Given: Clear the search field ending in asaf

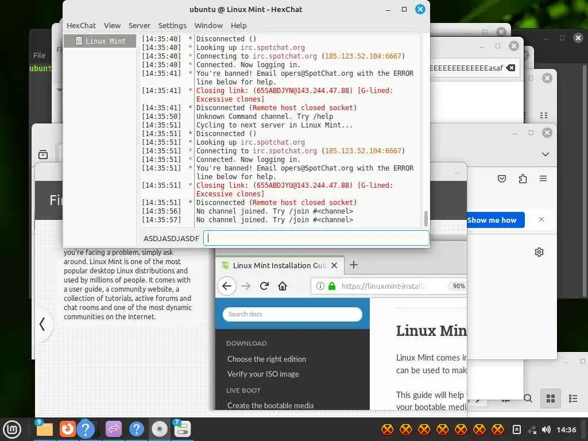Looking at the screenshot, I should tap(510, 68).
